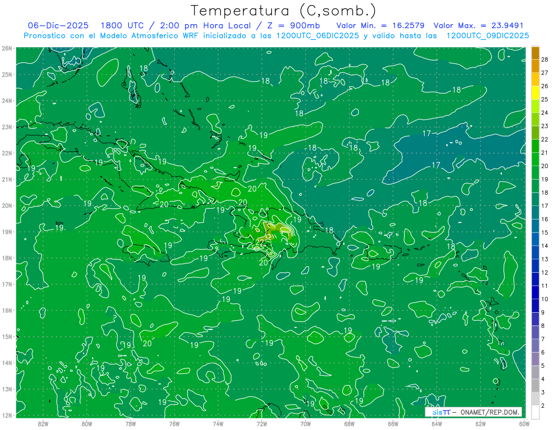
Task: Click the '13N' latitude axis label
Action: pyautogui.click(x=7, y=389)
